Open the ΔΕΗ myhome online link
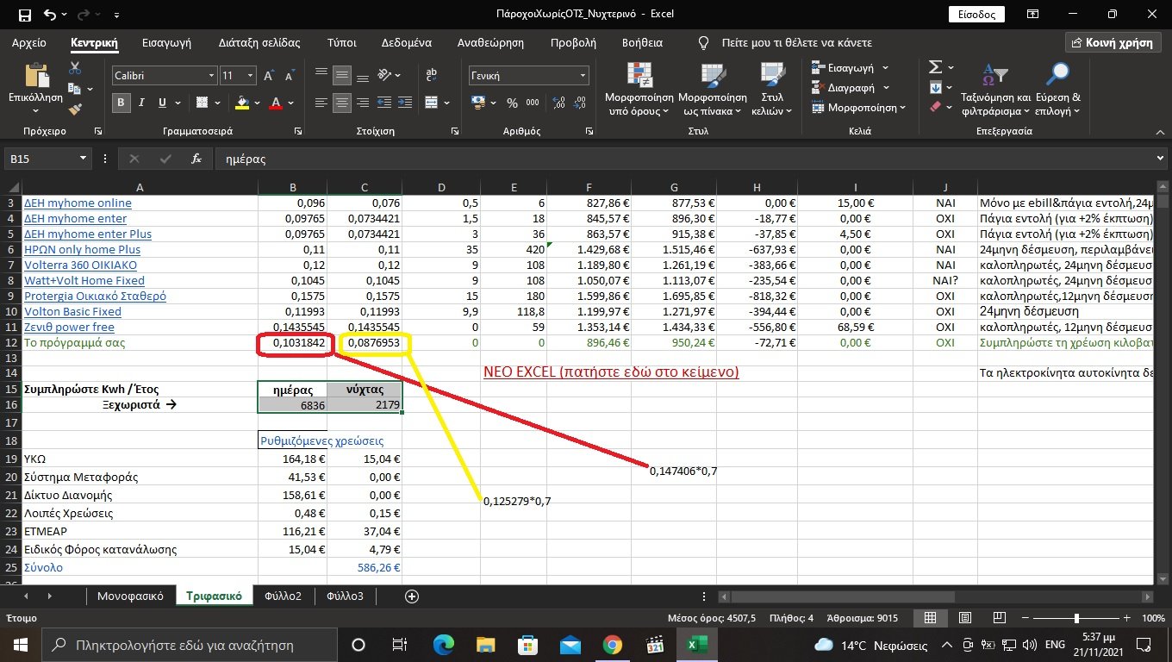The width and height of the screenshot is (1172, 662). pos(78,203)
